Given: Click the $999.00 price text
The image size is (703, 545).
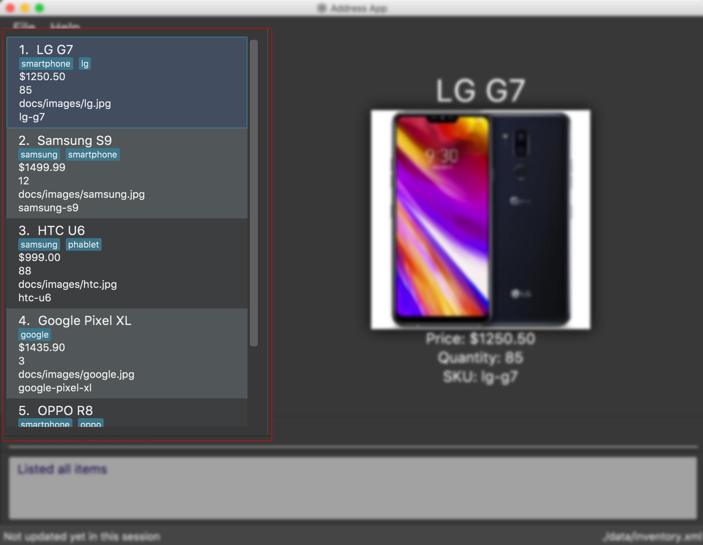Looking at the screenshot, I should 39,258.
